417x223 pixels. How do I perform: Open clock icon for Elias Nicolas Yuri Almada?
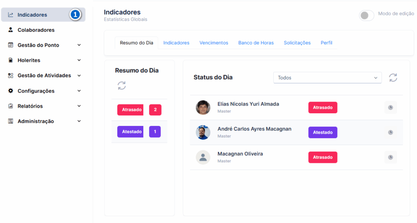click(x=391, y=107)
